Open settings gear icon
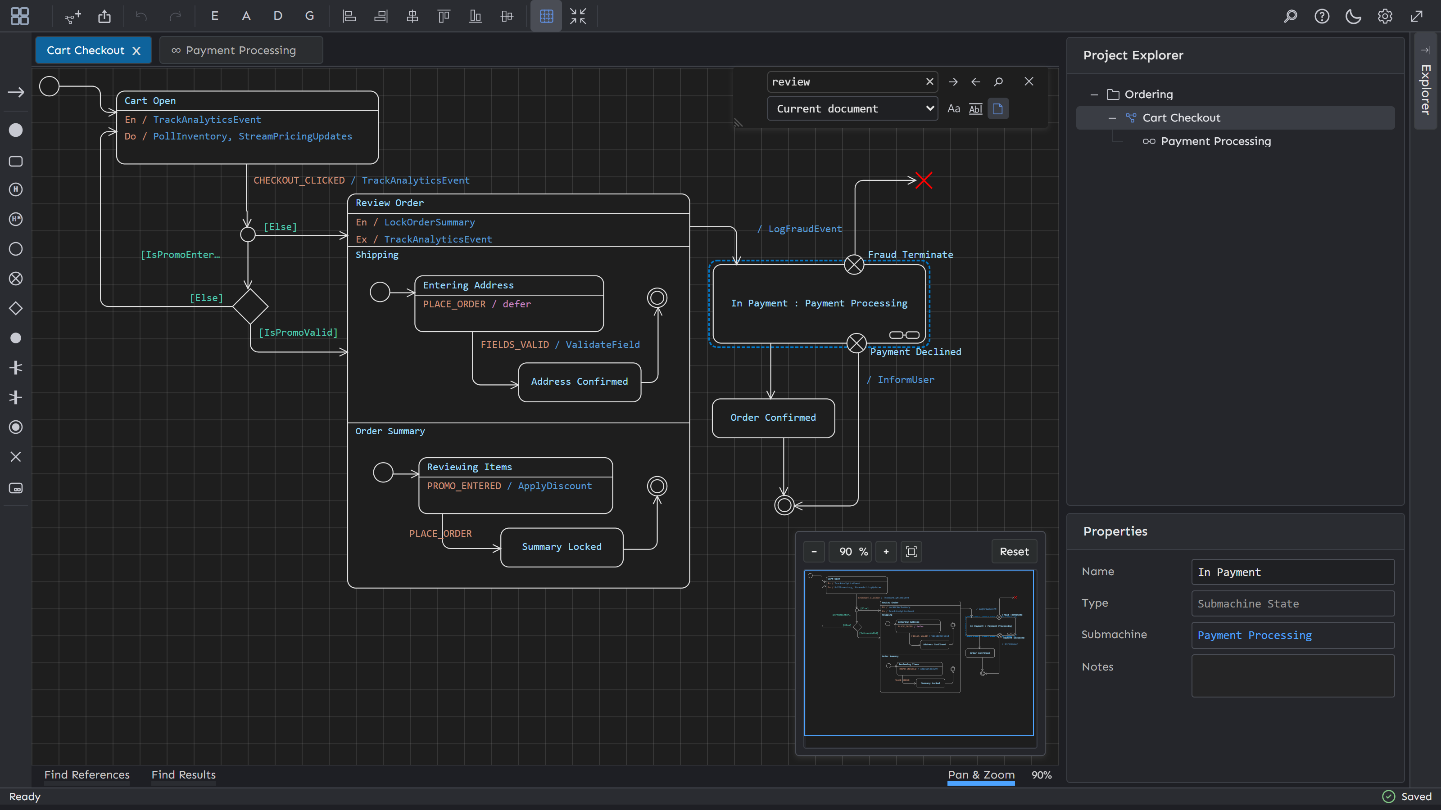 click(1385, 16)
